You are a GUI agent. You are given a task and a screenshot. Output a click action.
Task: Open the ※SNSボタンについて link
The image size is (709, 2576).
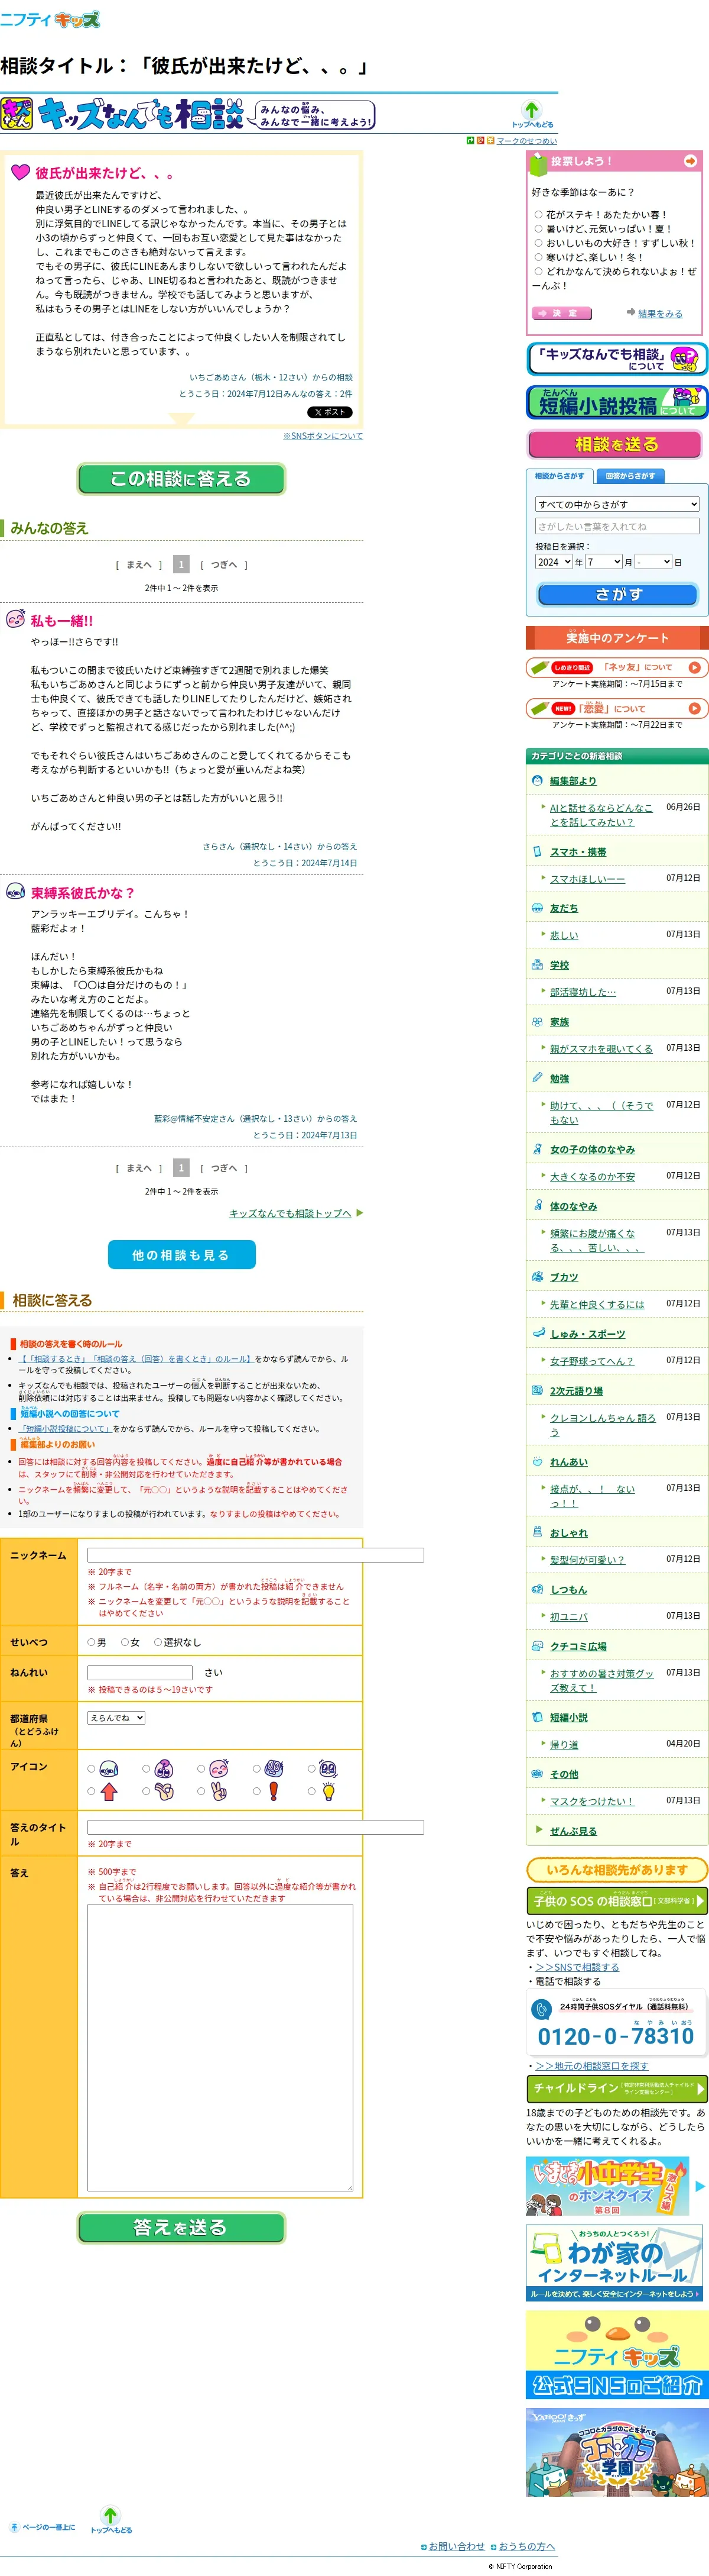click(x=323, y=436)
